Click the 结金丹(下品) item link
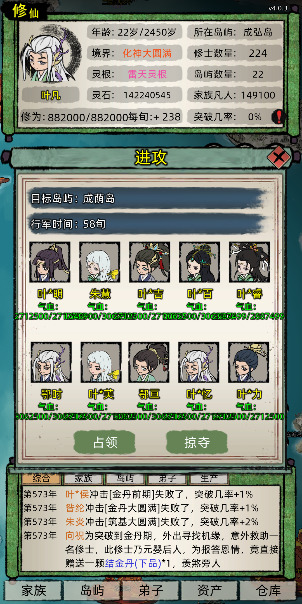The image size is (302, 604). click(x=133, y=563)
